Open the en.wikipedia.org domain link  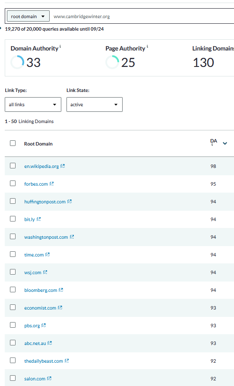click(41, 166)
